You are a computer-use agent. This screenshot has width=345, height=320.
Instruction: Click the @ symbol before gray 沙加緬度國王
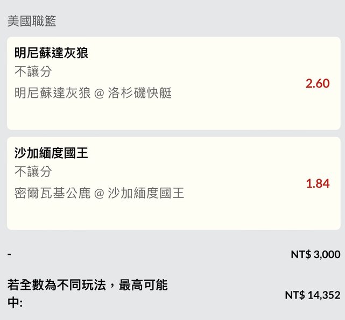[99, 194]
